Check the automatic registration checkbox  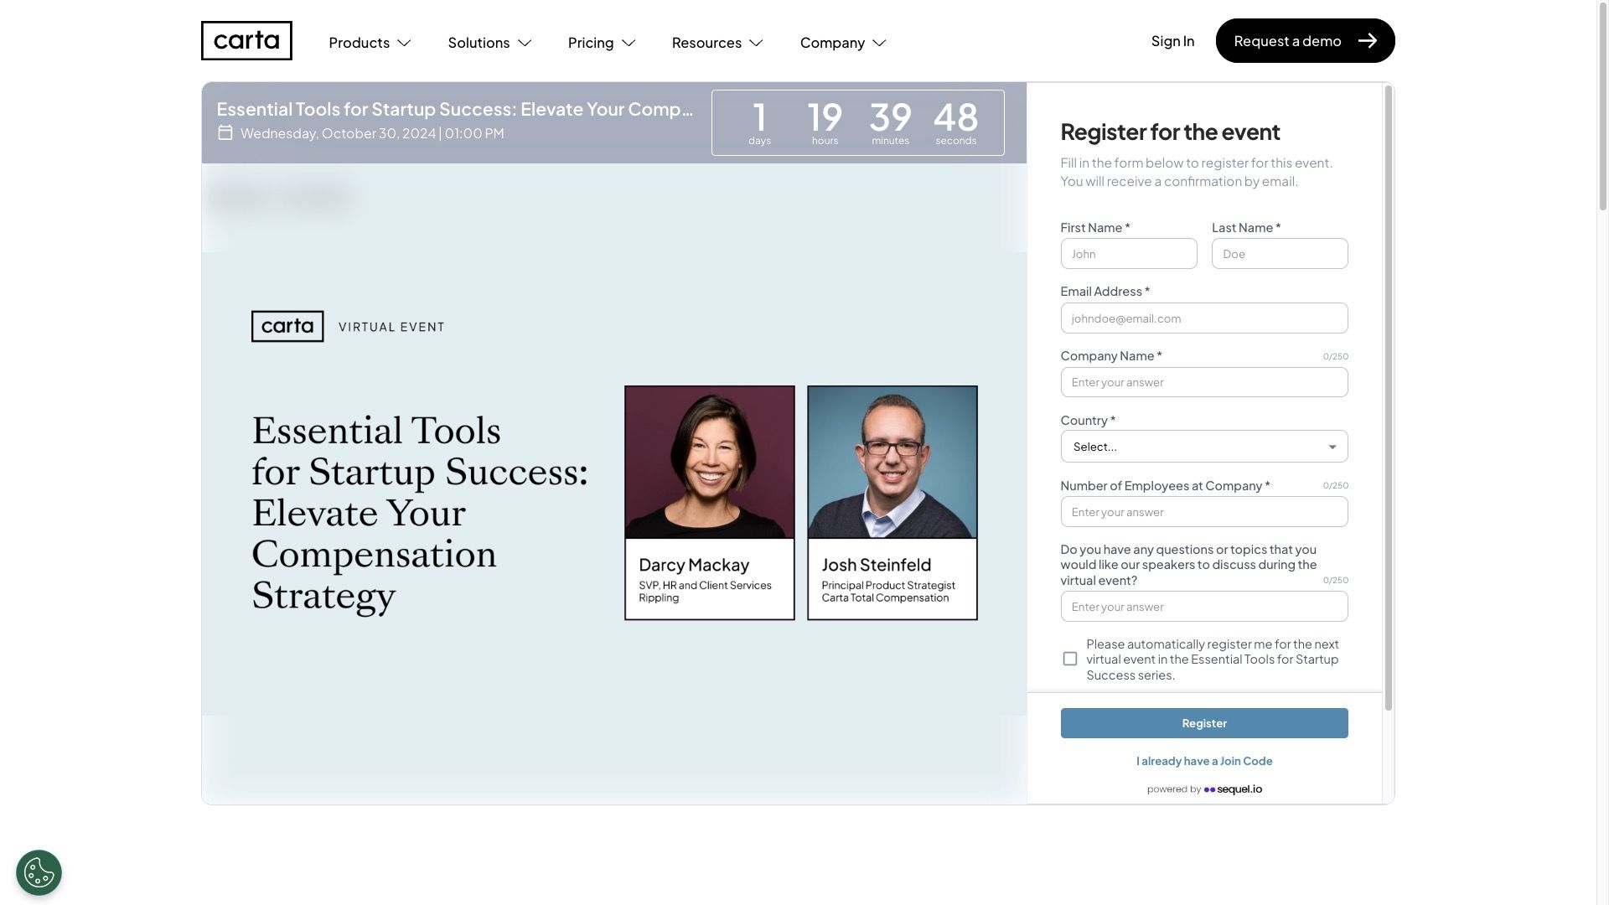tap(1070, 659)
